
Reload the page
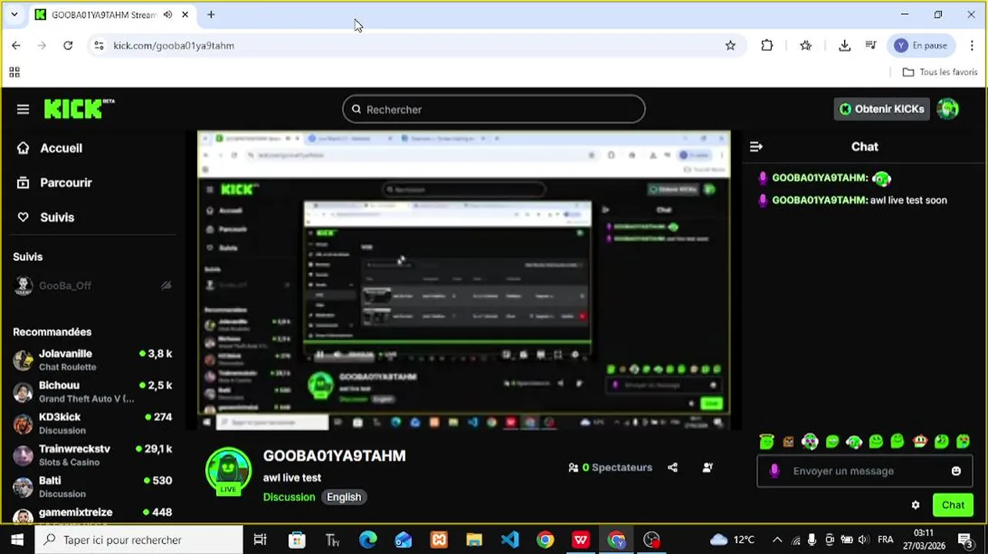click(x=68, y=45)
